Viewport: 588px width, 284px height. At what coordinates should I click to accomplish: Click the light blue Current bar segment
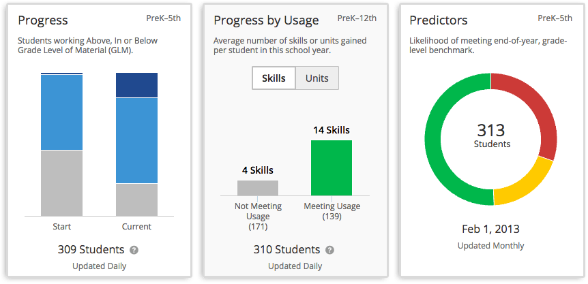tap(136, 141)
